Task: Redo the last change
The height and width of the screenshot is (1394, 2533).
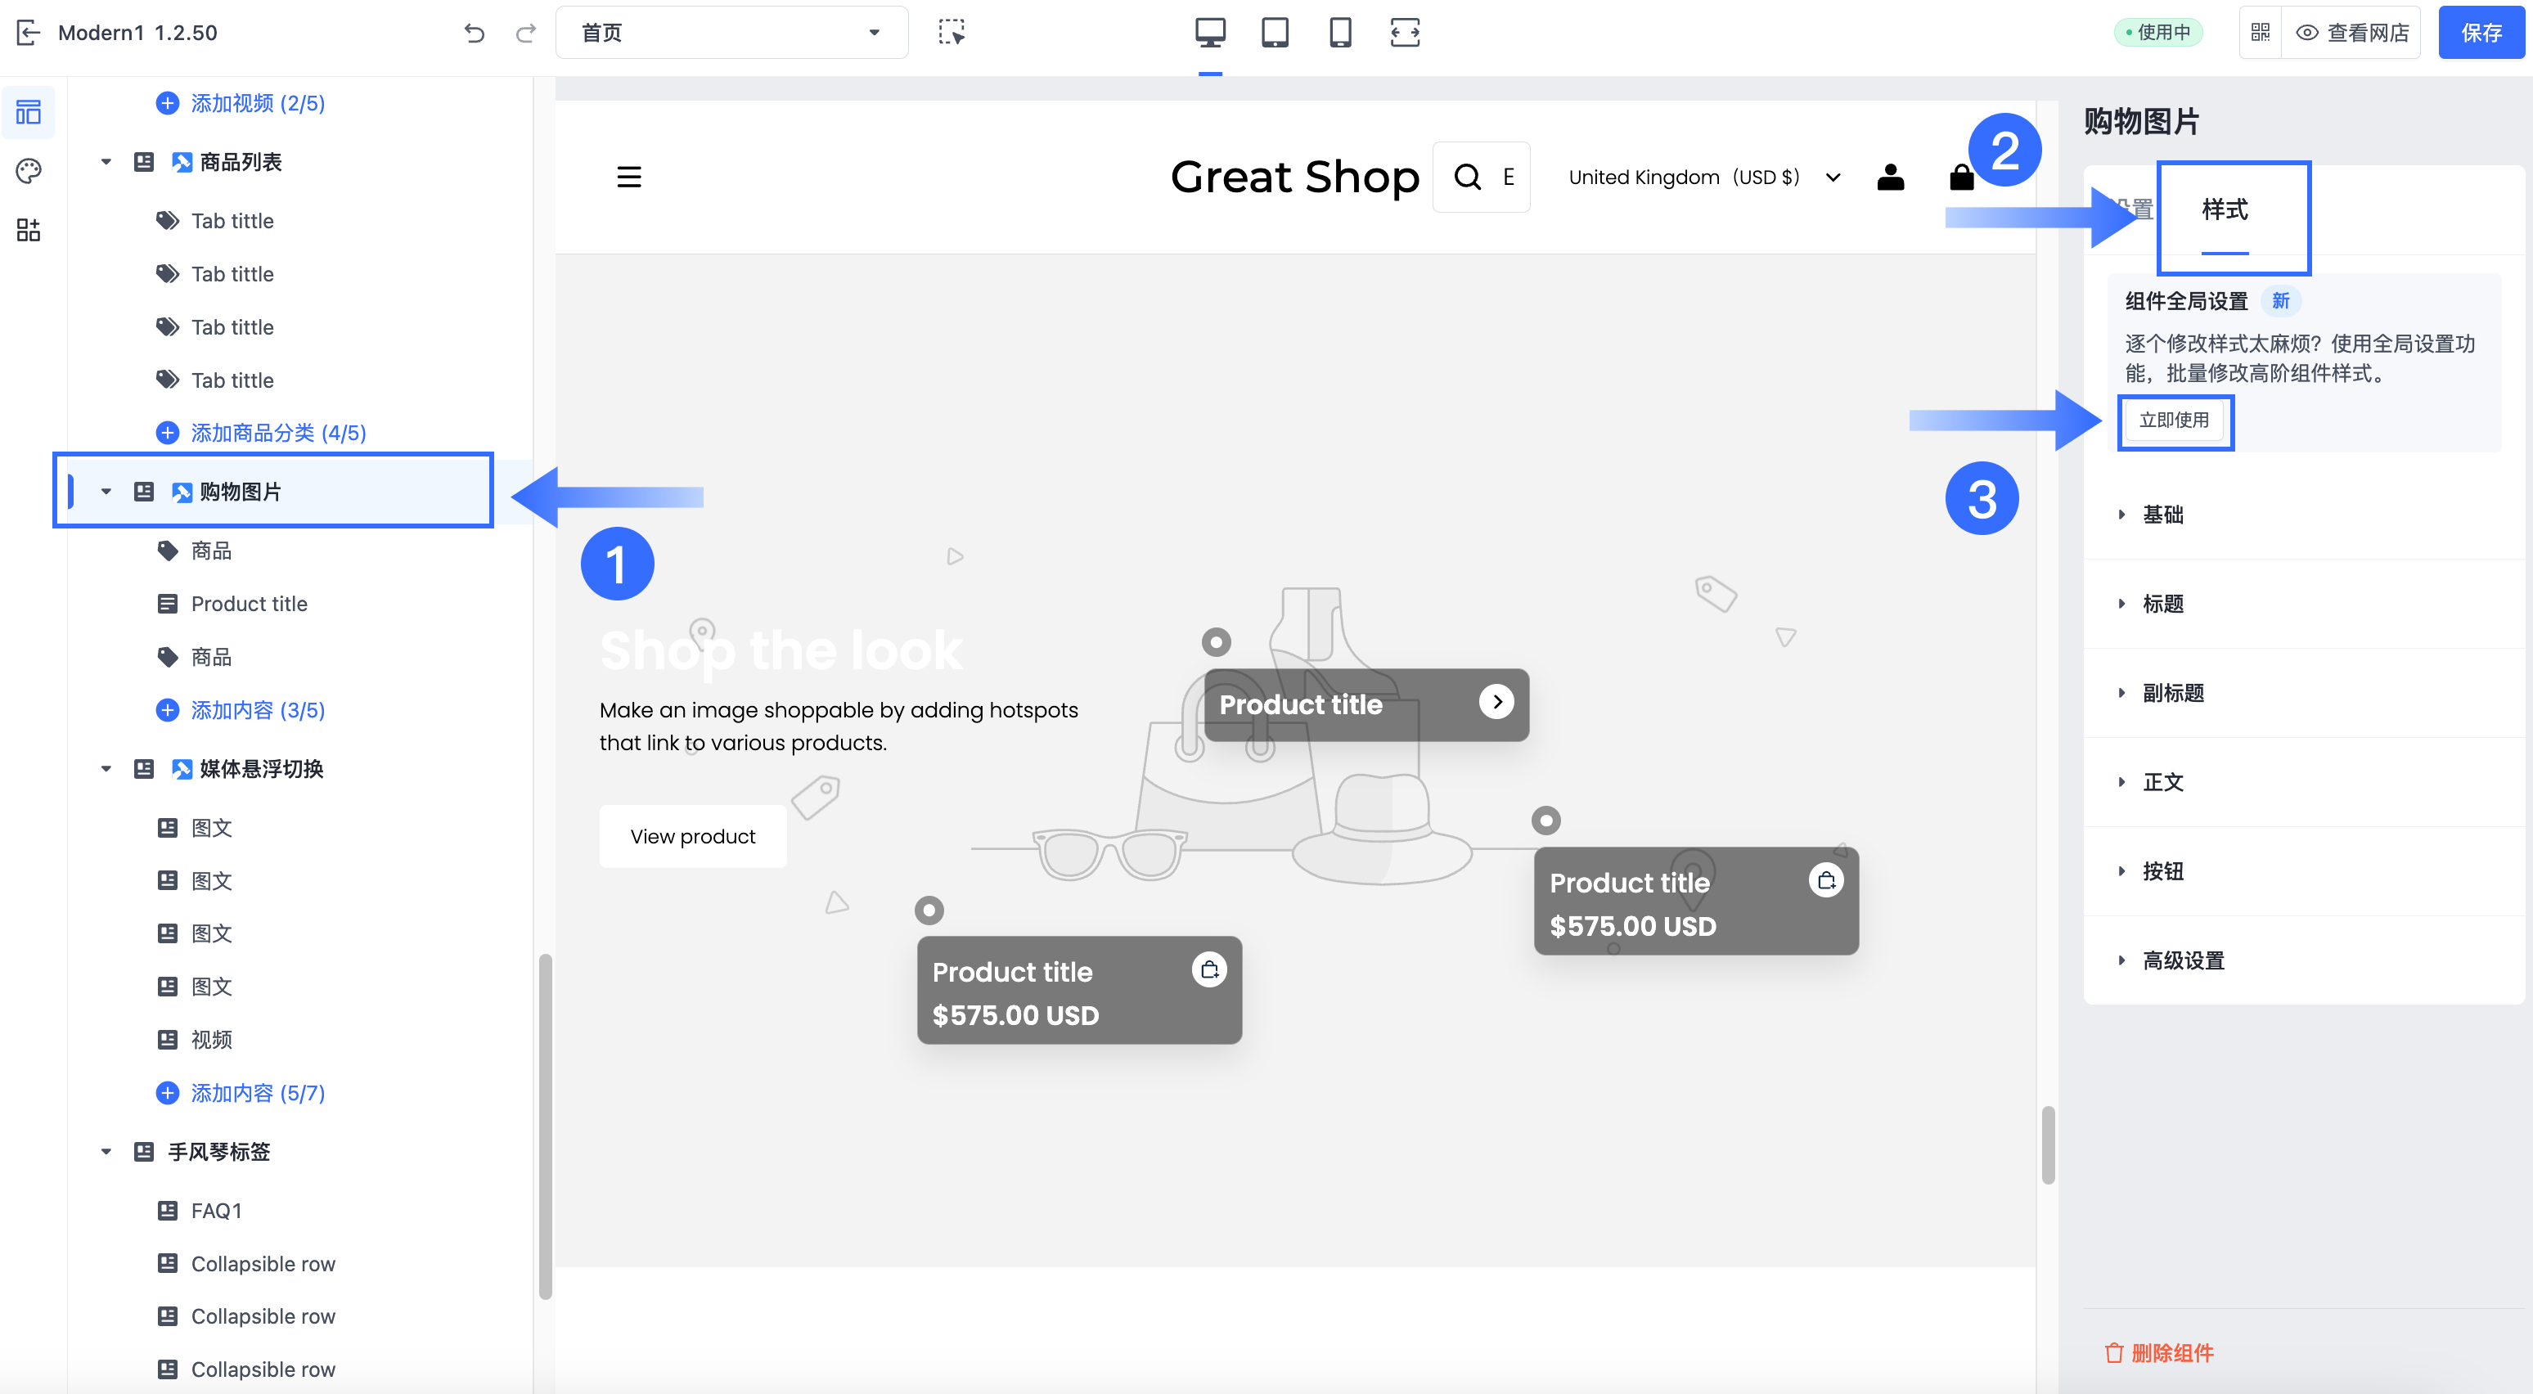Action: (526, 34)
